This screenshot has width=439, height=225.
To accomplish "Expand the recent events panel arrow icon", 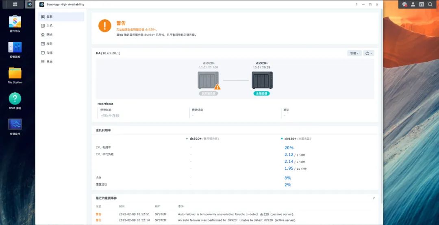I will [x=374, y=198].
